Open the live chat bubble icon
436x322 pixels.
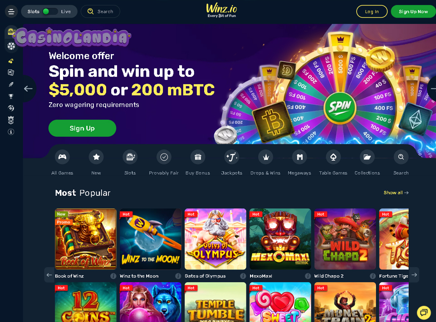423,312
